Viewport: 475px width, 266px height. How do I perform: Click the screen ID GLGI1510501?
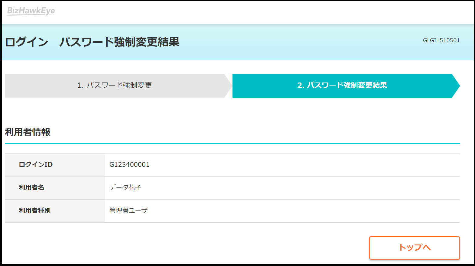441,40
